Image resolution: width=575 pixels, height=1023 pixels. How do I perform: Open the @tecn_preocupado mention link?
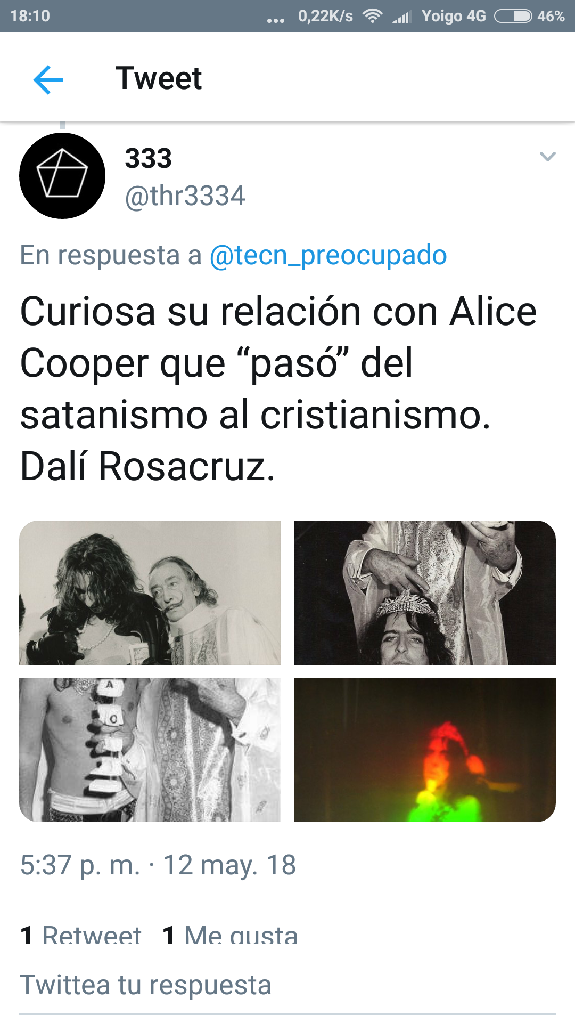pos(328,255)
